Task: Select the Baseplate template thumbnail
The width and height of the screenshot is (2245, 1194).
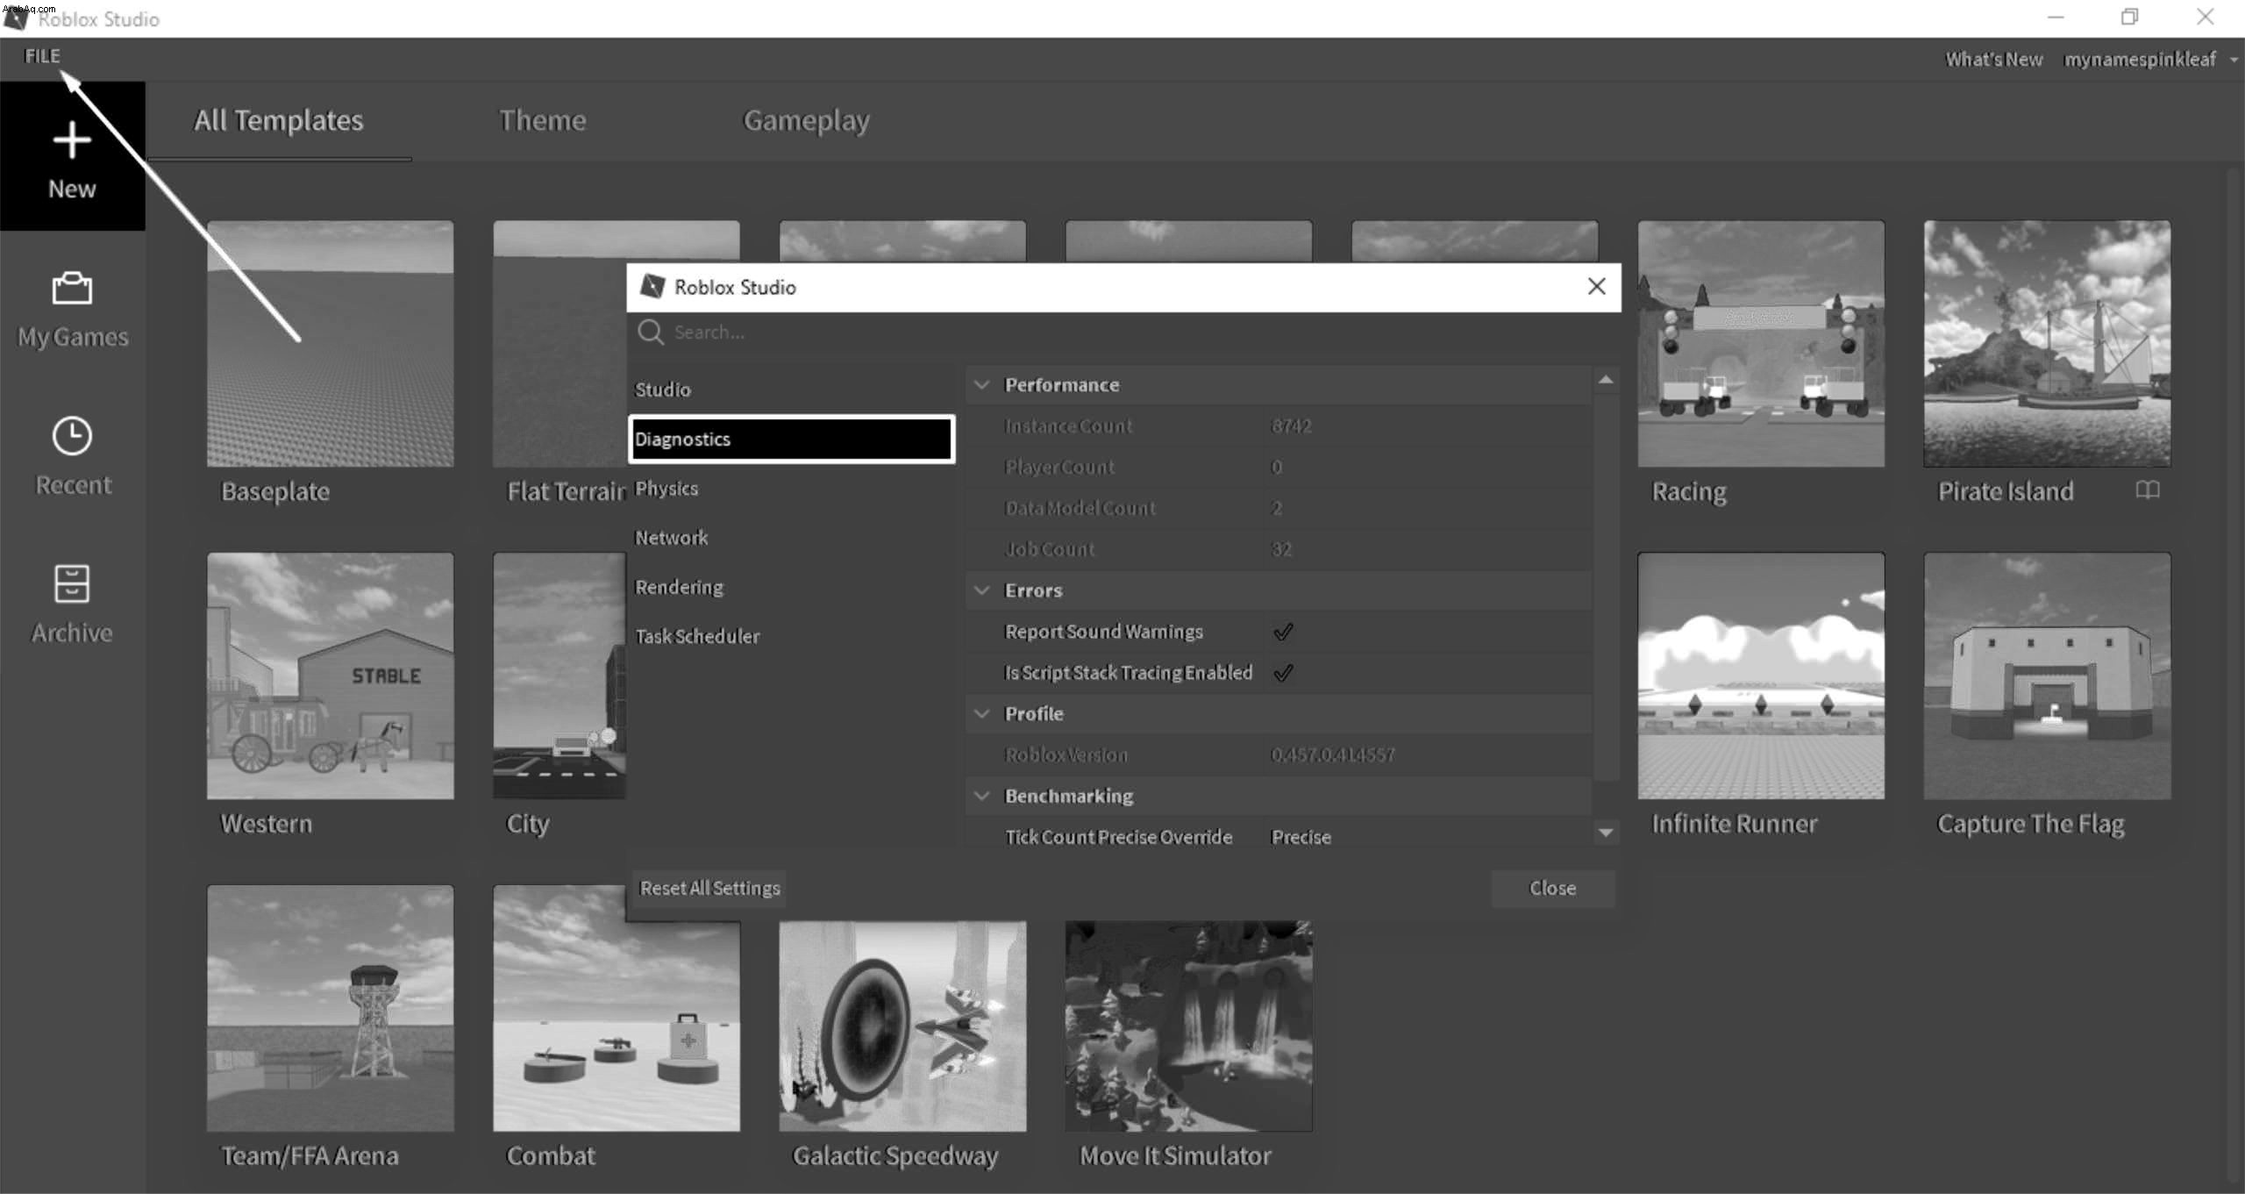Action: tap(331, 344)
